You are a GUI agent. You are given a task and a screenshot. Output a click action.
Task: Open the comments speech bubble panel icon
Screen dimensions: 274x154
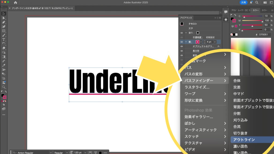226,11
